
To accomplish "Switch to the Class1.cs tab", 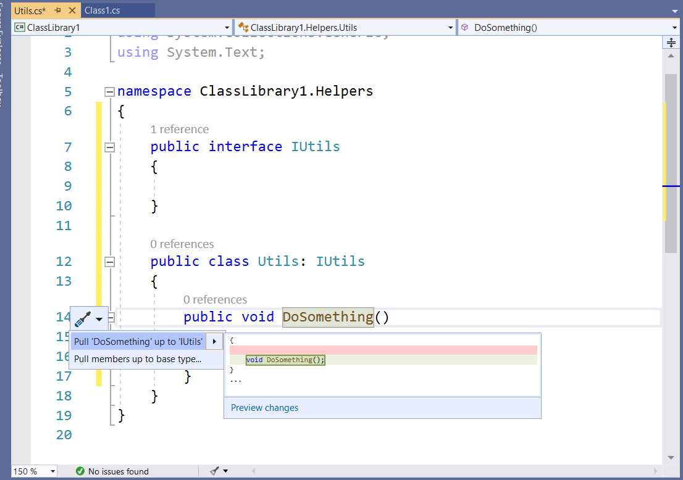I will pyautogui.click(x=101, y=10).
